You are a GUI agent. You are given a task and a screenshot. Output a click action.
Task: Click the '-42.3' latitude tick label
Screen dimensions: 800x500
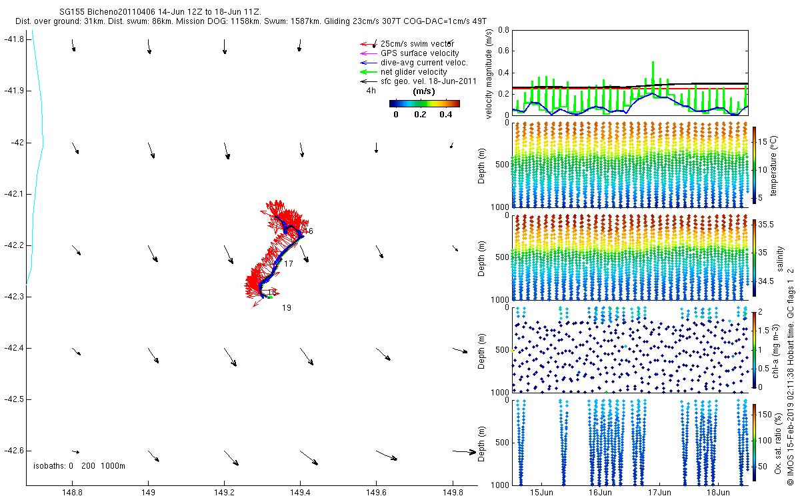click(13, 297)
